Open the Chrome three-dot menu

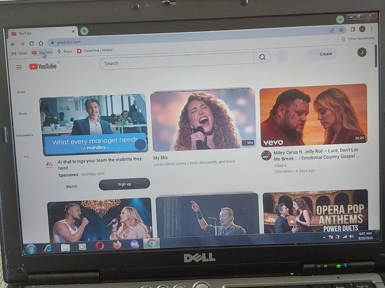click(371, 29)
